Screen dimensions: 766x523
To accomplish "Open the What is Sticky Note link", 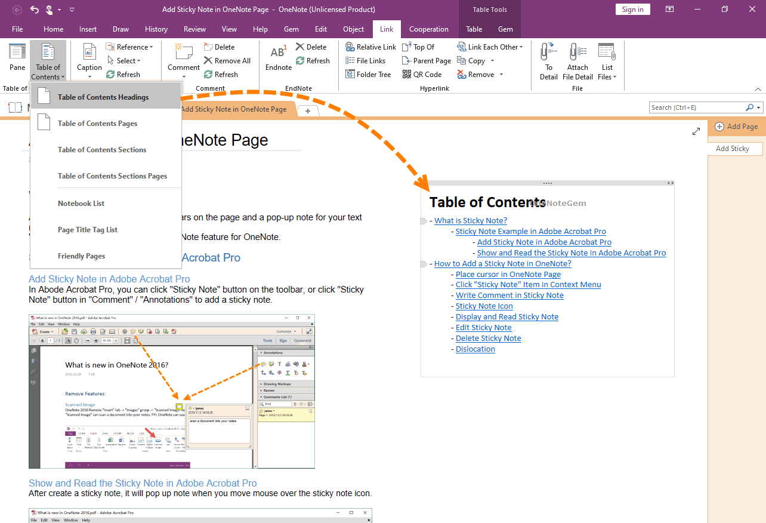I will pos(470,220).
